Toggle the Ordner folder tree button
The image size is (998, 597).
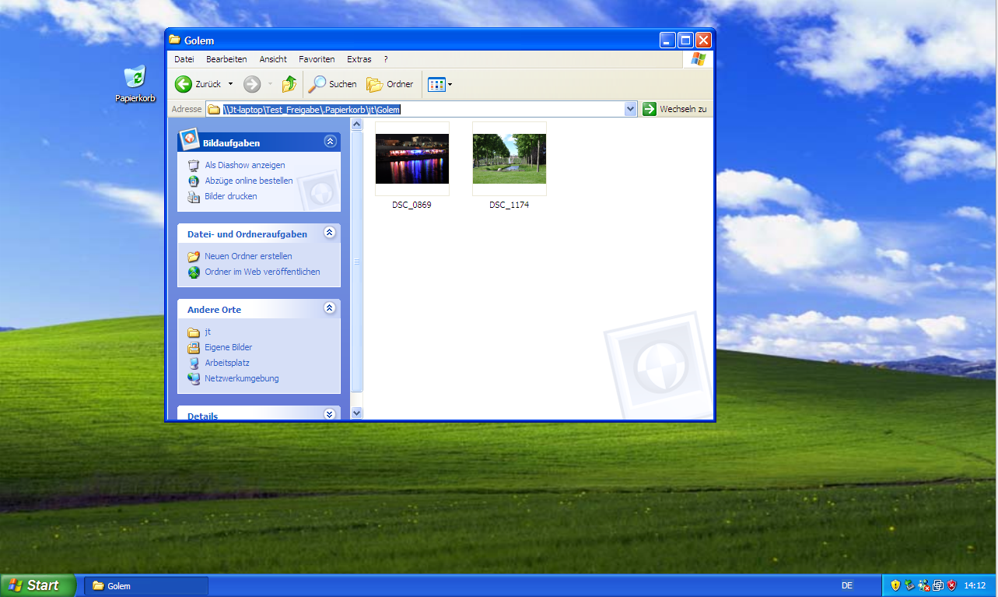tap(390, 84)
